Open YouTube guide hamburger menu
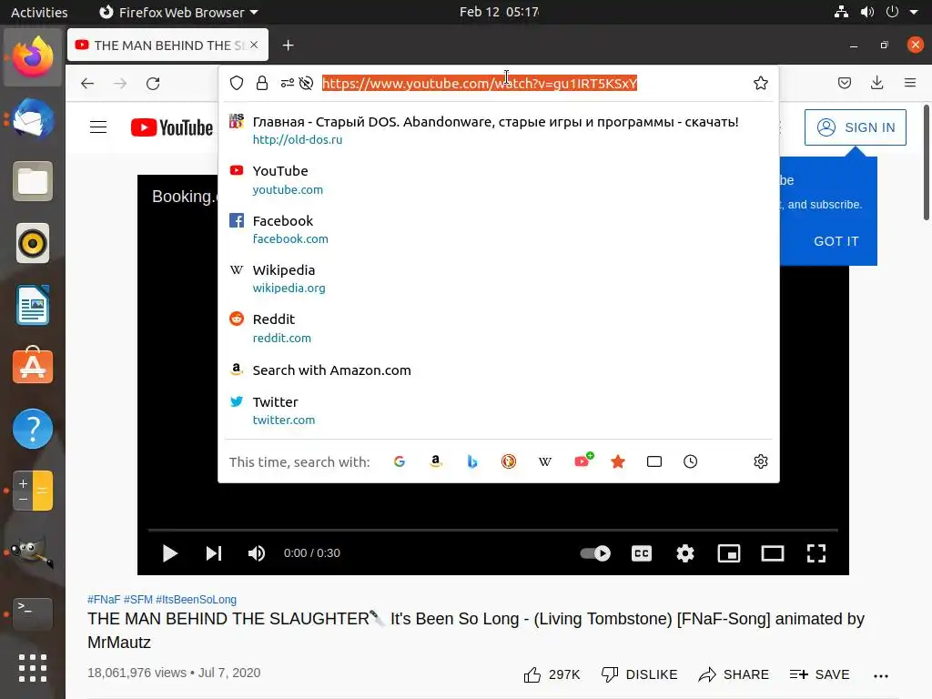 pyautogui.click(x=98, y=127)
